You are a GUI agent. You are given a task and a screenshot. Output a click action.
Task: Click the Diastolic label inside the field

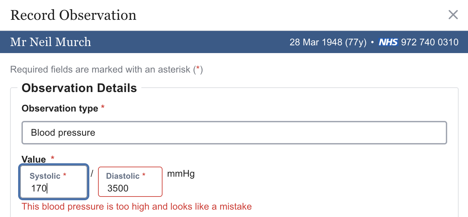click(x=123, y=176)
